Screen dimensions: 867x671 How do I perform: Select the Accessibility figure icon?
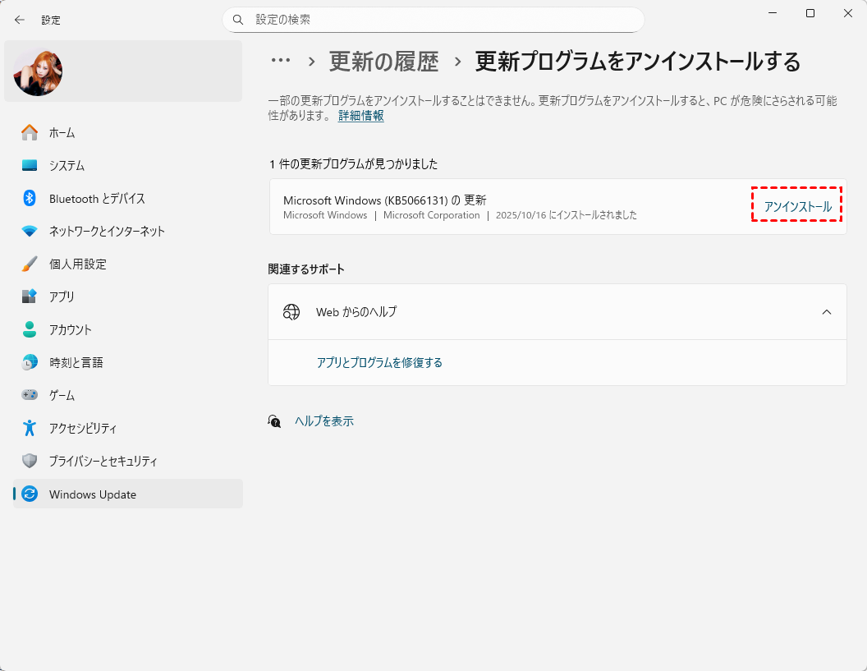point(30,428)
